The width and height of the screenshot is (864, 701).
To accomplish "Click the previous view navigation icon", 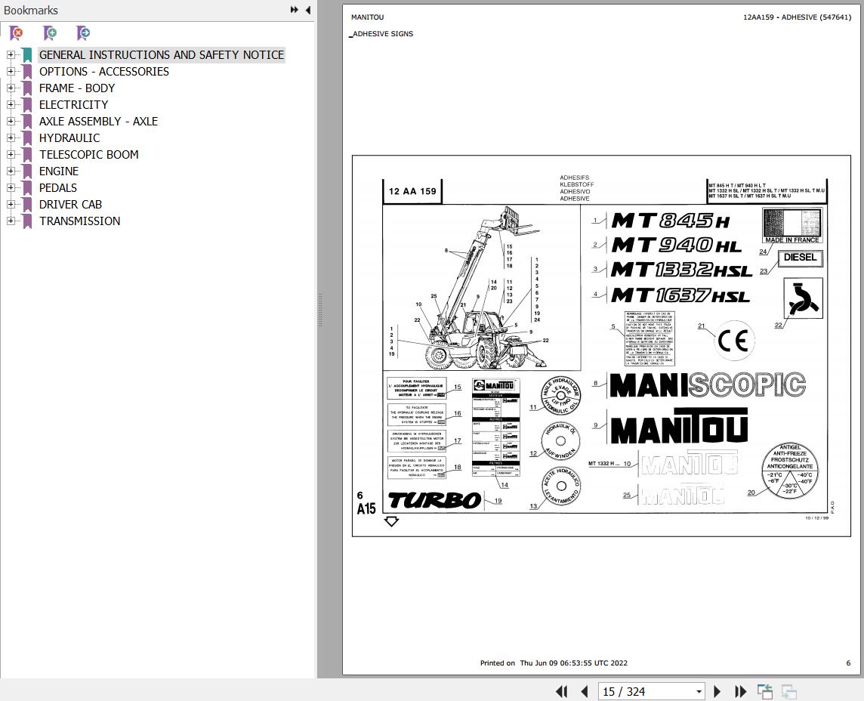I will point(765,691).
